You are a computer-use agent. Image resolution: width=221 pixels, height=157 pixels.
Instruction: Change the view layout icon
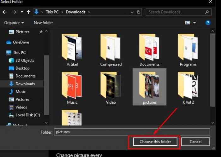(x=187, y=22)
